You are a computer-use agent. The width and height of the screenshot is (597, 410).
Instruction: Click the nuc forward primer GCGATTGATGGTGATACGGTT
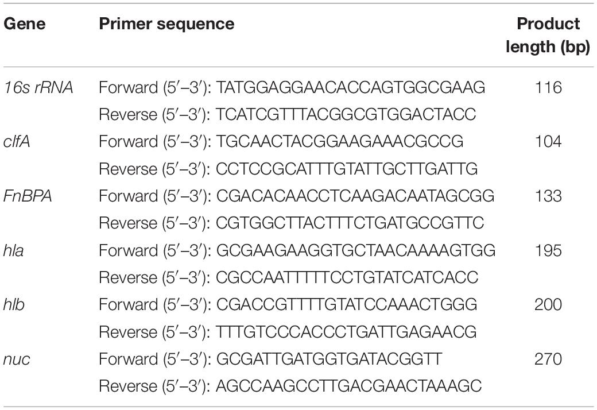coord(329,359)
